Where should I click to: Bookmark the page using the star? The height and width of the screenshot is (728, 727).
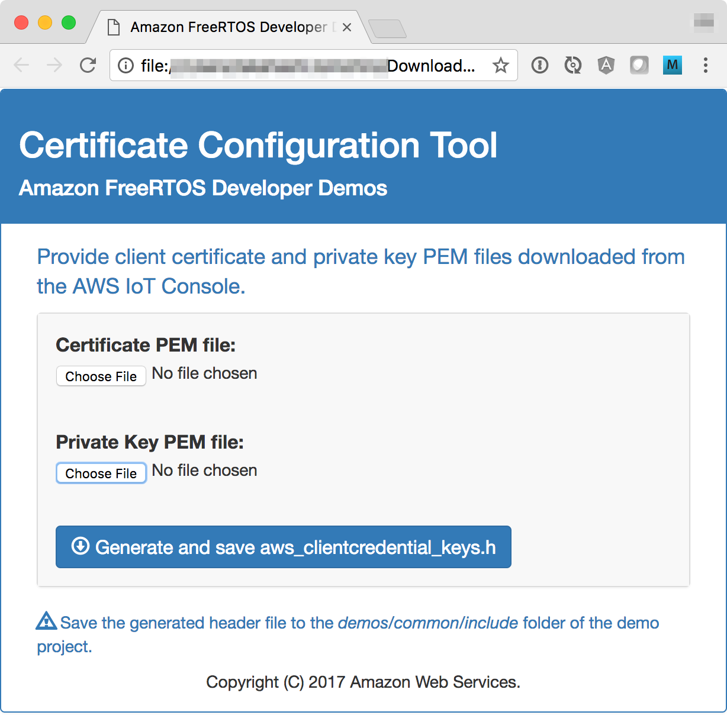501,65
